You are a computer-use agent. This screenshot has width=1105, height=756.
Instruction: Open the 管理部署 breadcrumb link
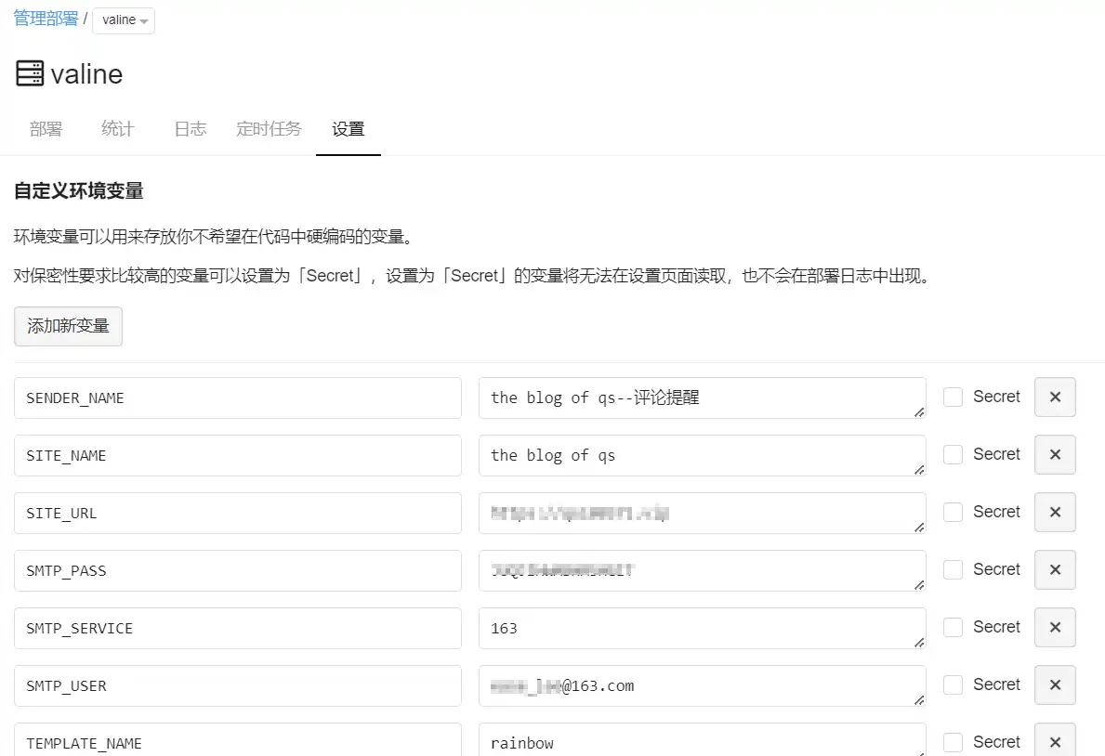tap(46, 19)
